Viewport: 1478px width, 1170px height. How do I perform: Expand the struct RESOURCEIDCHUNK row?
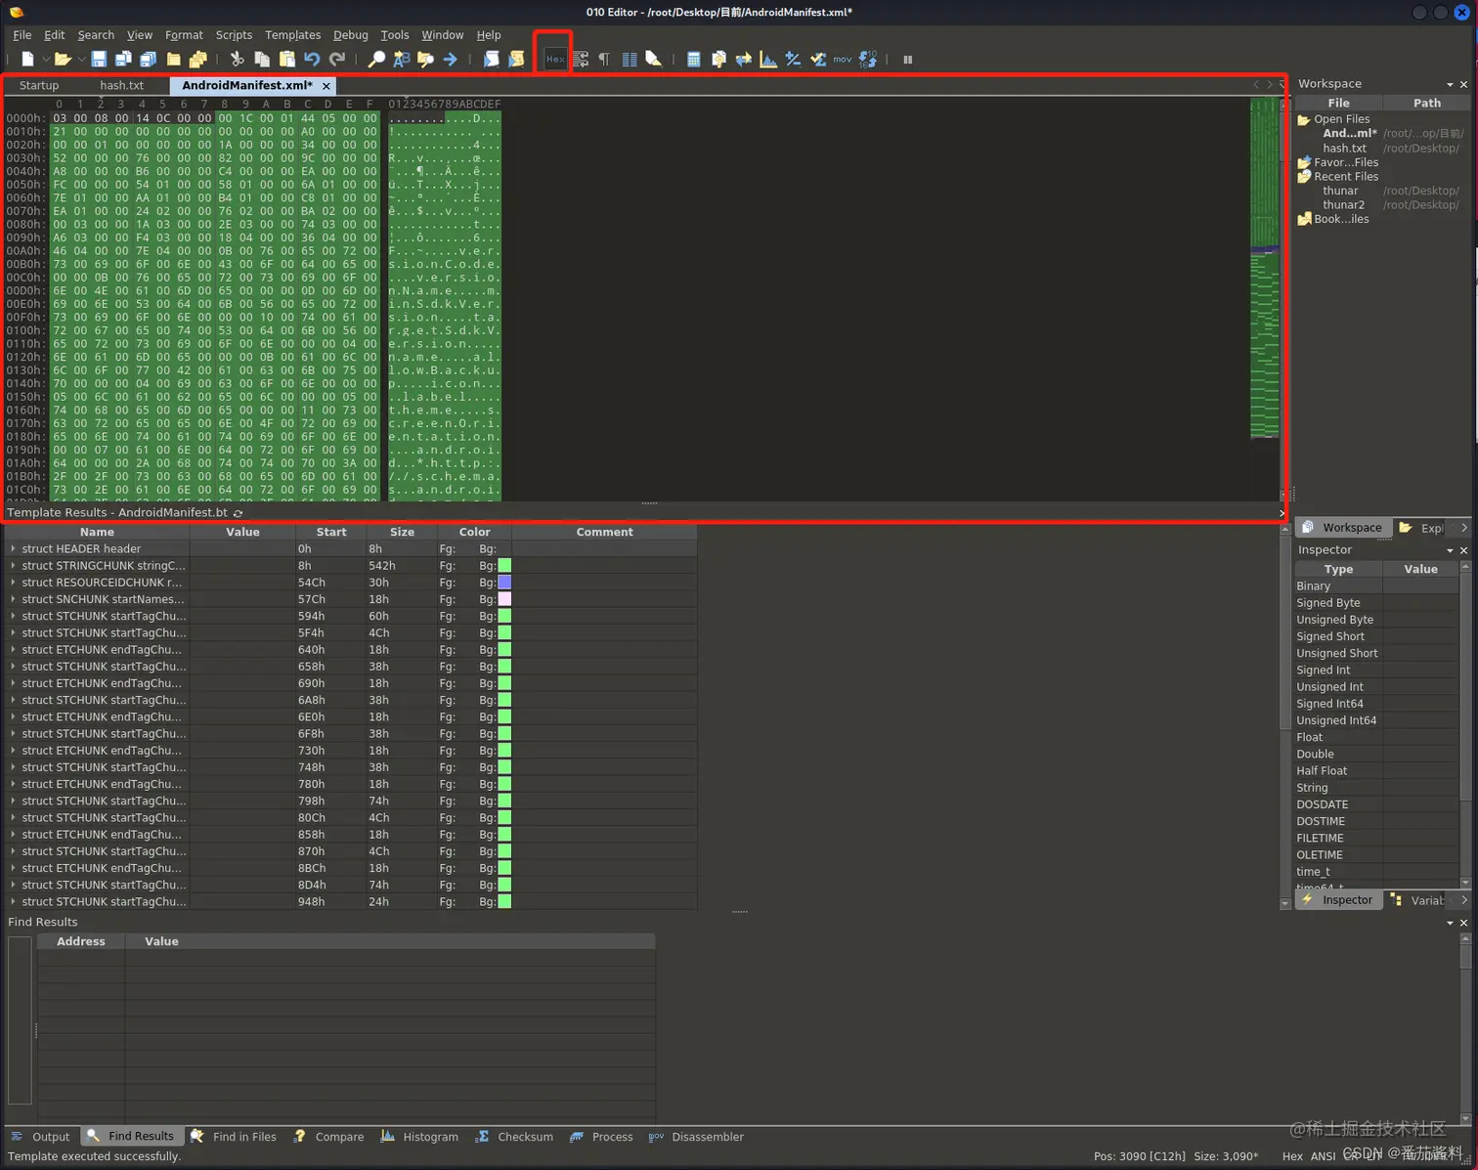[x=13, y=583]
